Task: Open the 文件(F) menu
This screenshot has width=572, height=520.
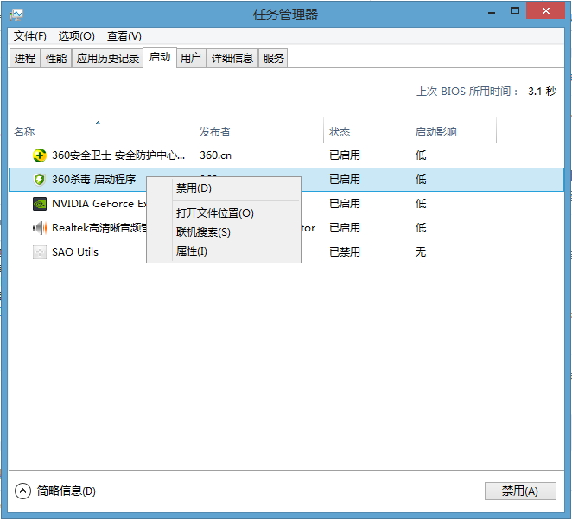Action: coord(30,36)
